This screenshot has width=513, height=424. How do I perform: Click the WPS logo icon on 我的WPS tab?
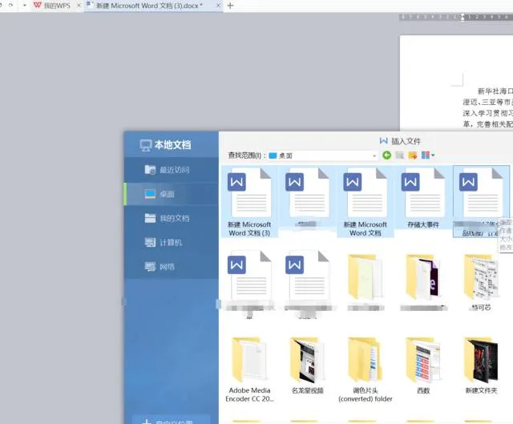(38, 6)
